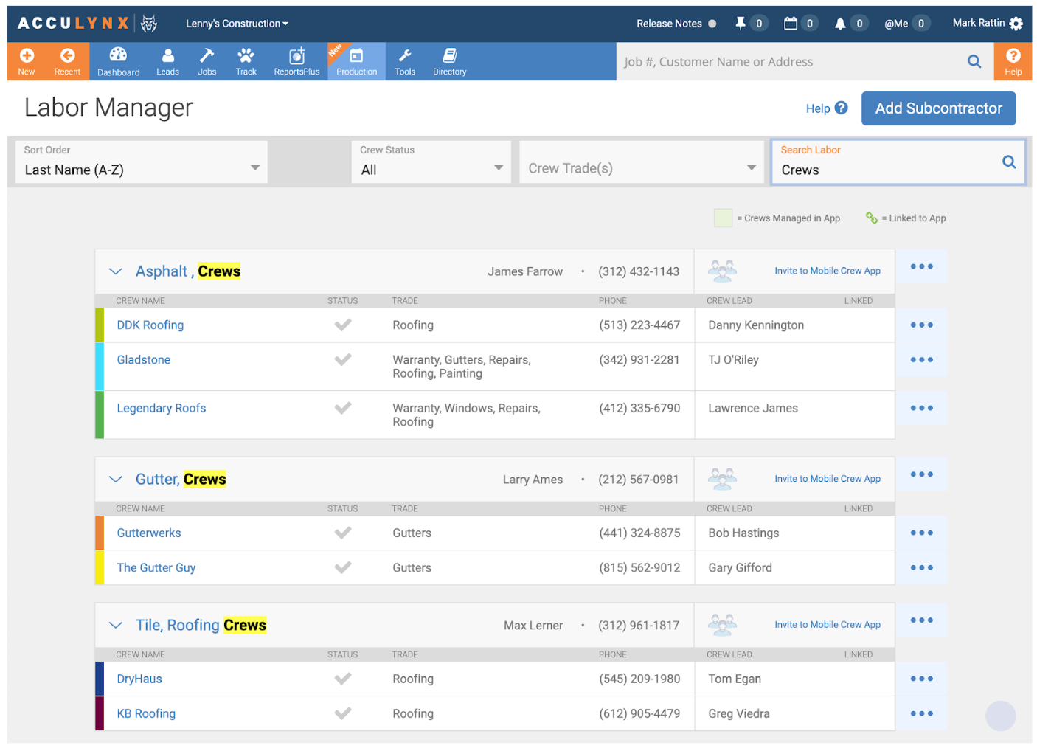
Task: Open more options for Gutterwerks row
Action: pyautogui.click(x=921, y=533)
